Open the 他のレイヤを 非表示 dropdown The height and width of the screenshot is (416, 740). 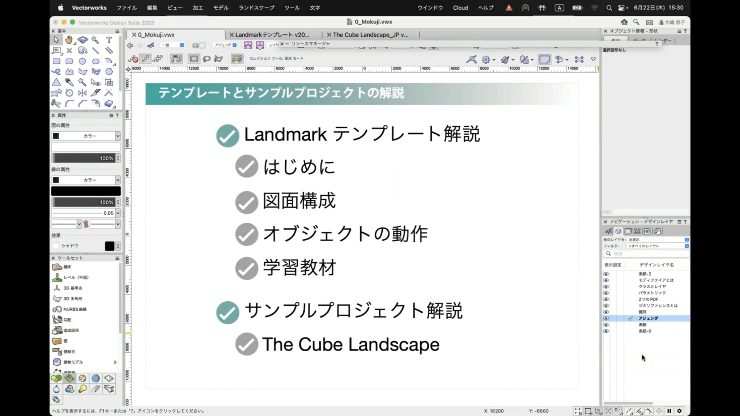(658, 240)
